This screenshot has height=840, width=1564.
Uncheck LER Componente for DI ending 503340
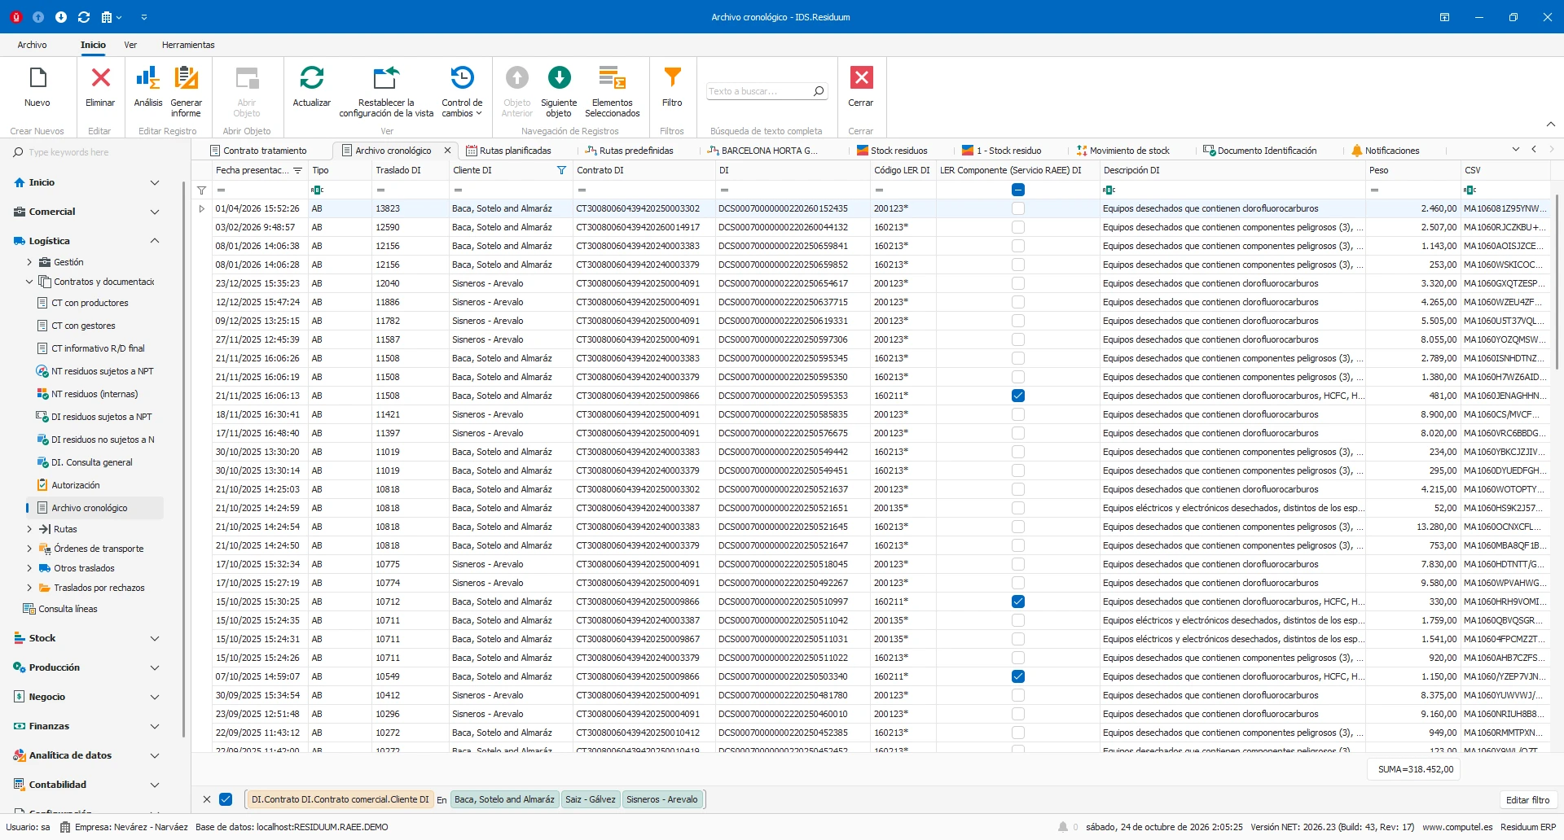point(1018,676)
